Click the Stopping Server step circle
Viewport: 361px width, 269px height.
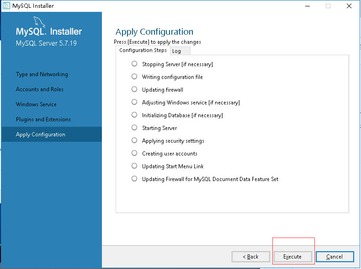(x=134, y=64)
